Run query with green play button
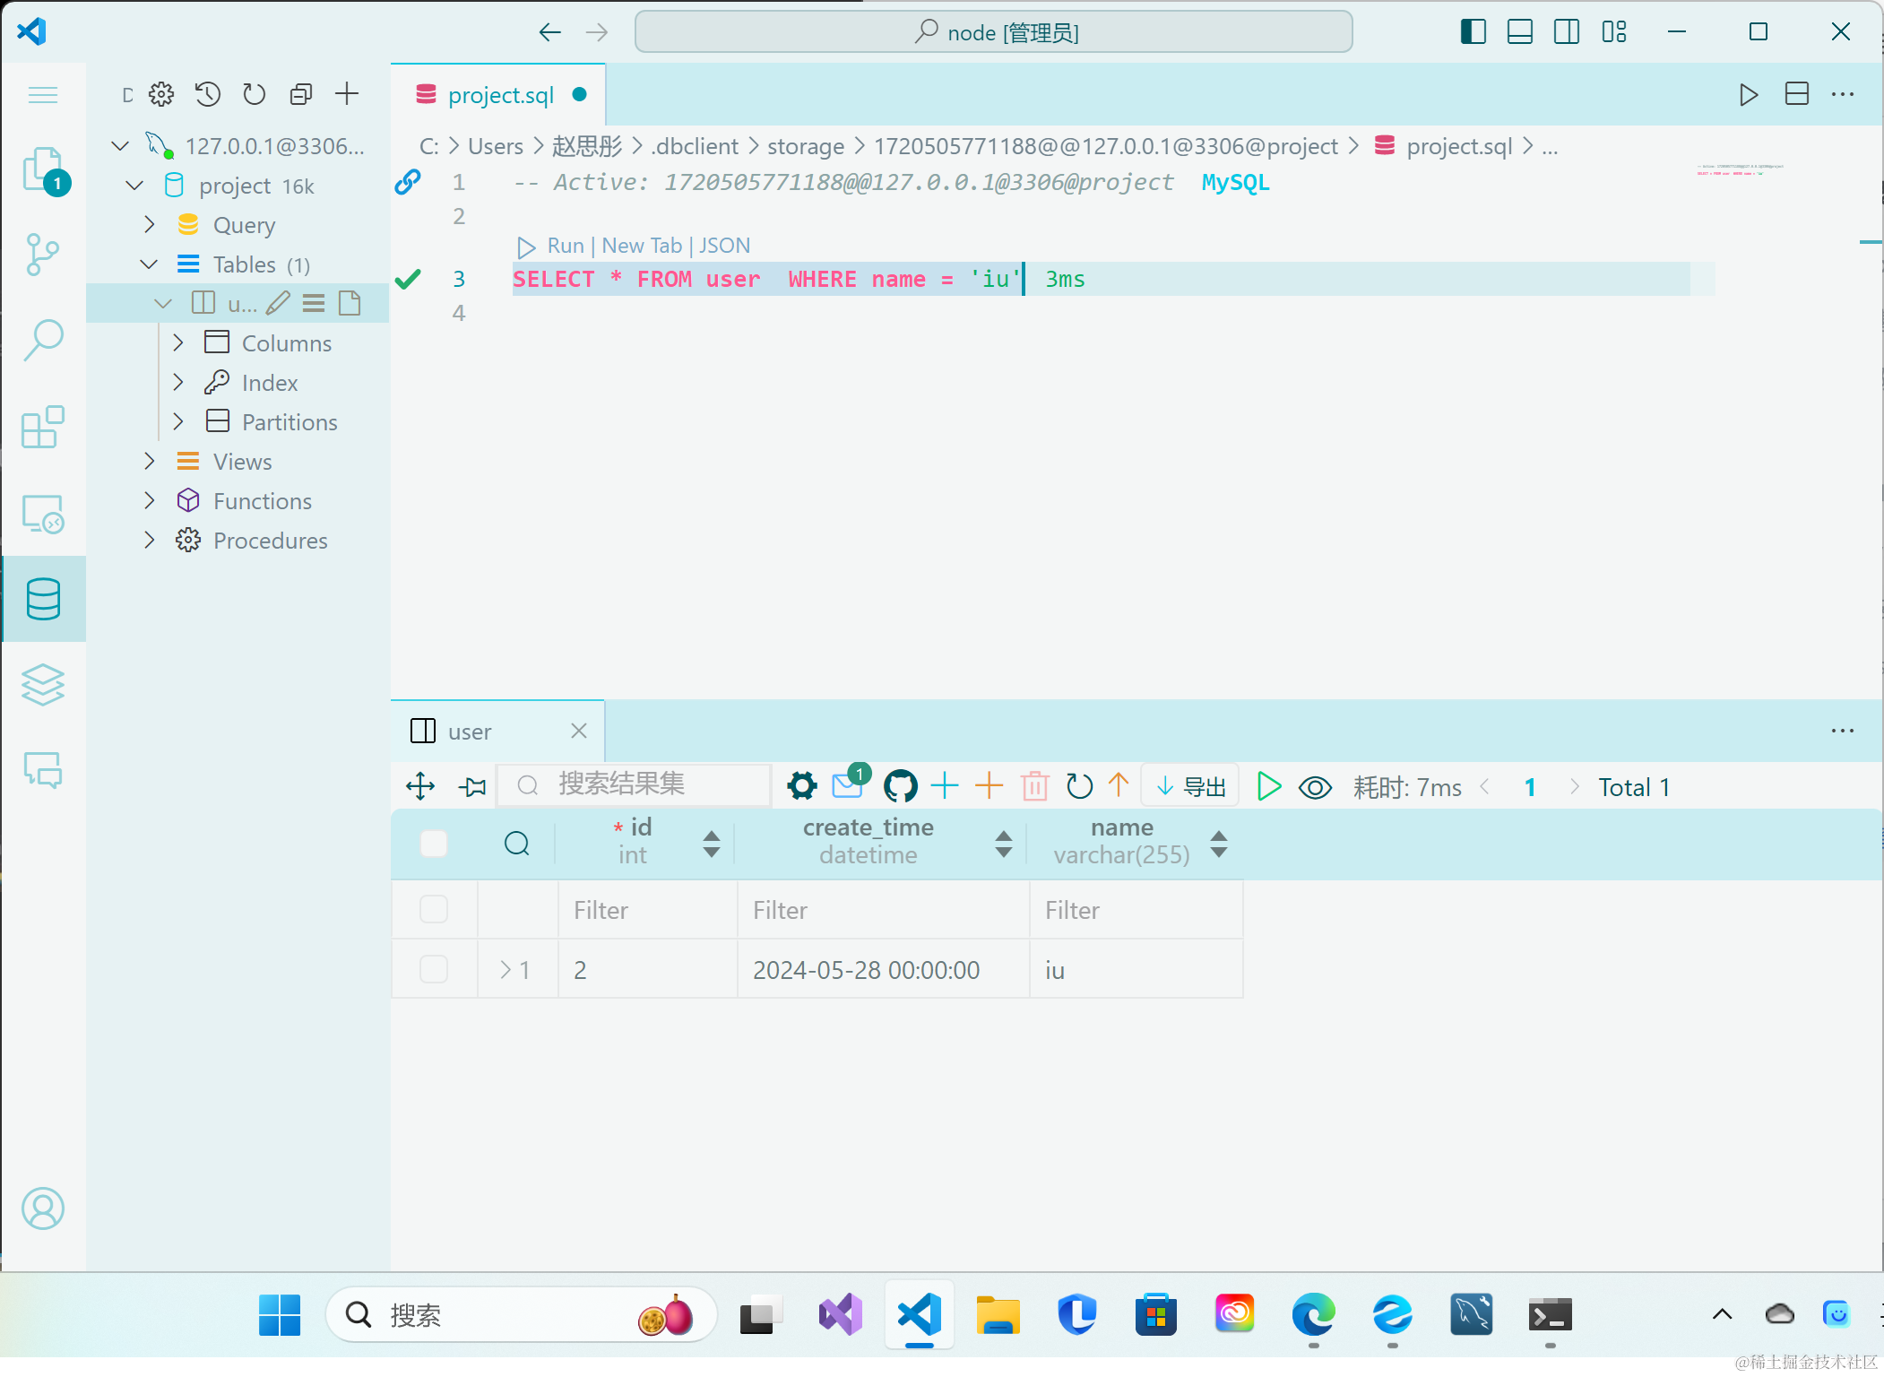 1268,786
